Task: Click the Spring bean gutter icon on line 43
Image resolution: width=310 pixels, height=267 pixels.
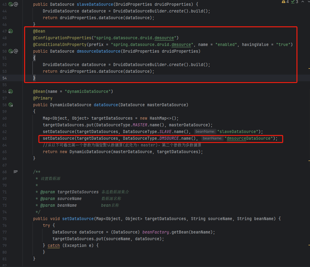Action: (11, 4)
